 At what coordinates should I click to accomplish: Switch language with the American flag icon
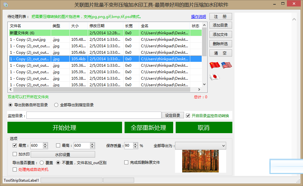coord(226,65)
